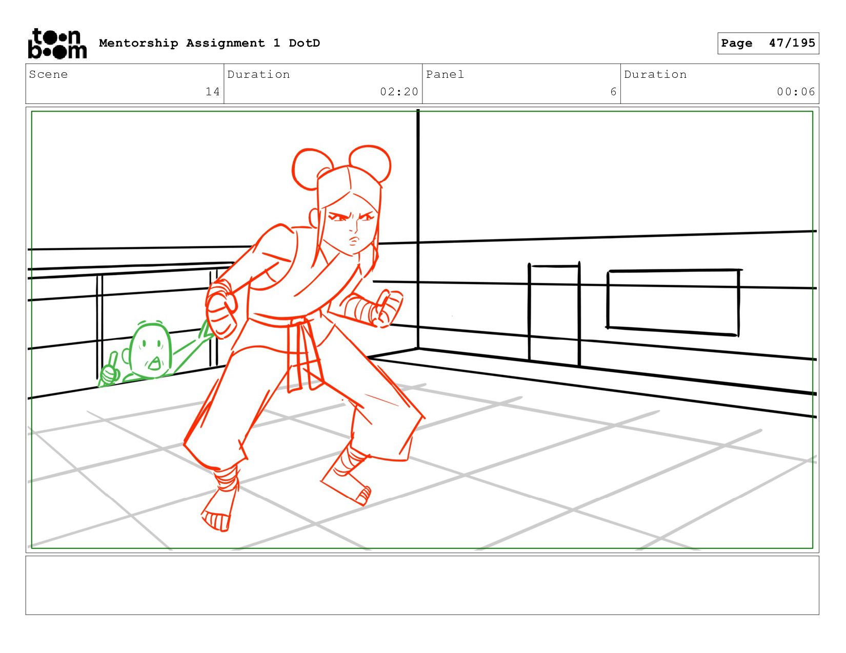Click the Page 47/195 box
846x653 pixels.
tap(768, 43)
